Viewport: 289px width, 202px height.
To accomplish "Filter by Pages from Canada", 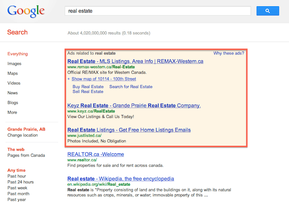I will [26, 156].
